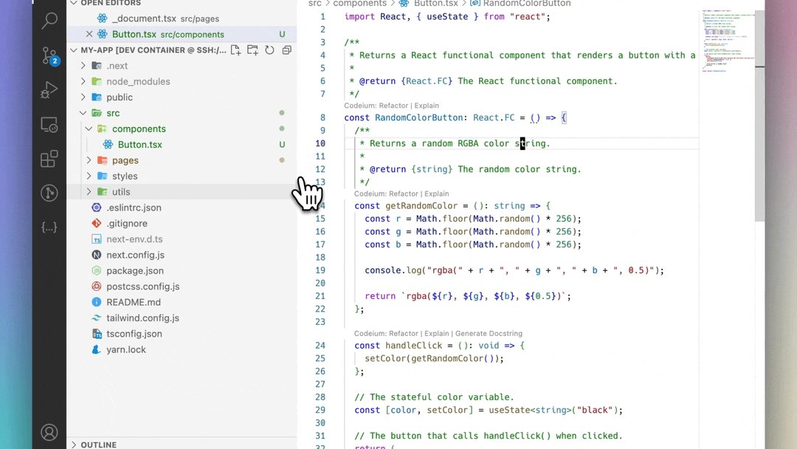Open the Search view in the Activity Bar
The image size is (797, 449).
tap(49, 21)
